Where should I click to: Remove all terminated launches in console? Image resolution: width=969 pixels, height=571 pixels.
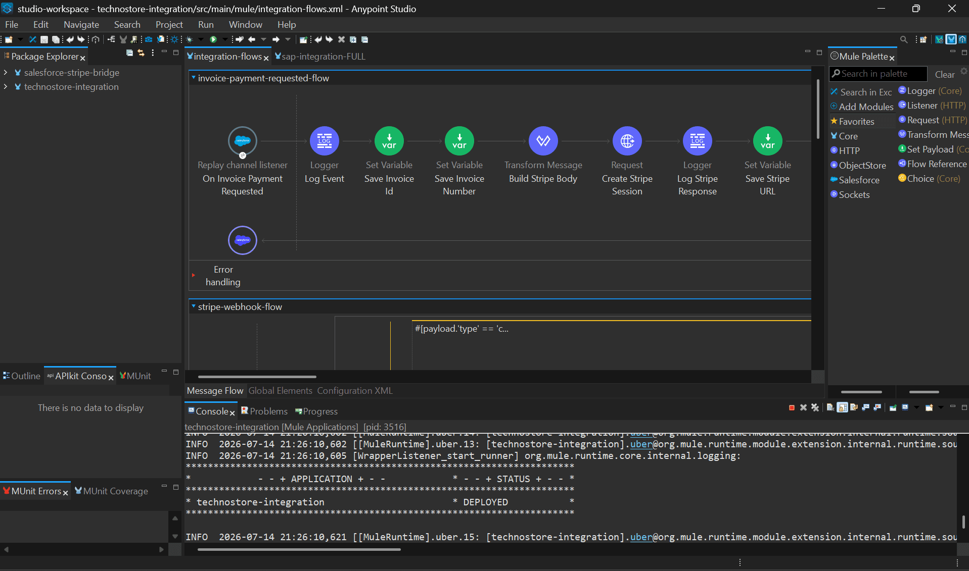(x=815, y=407)
